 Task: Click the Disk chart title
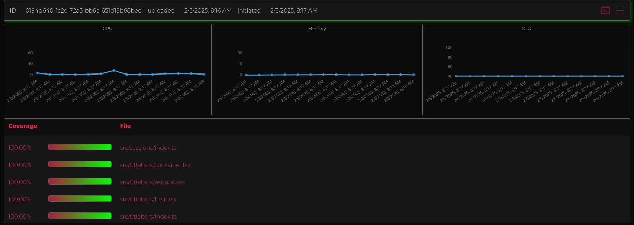(x=526, y=29)
